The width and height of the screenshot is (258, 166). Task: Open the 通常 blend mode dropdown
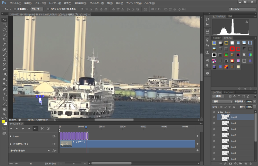coord(222,101)
